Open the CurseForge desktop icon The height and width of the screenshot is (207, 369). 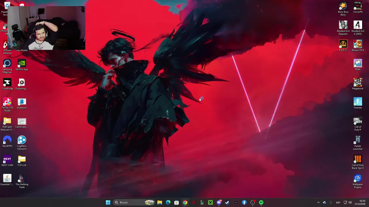[7, 84]
